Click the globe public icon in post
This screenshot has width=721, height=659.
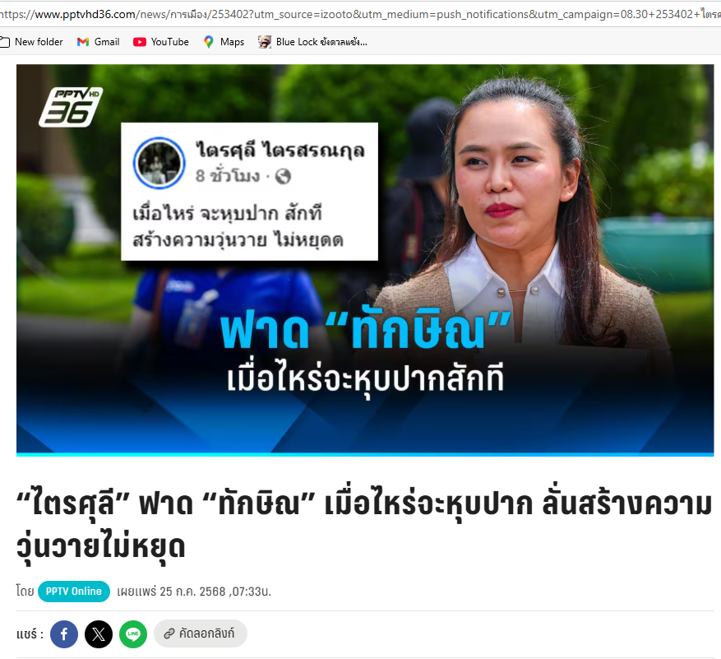[x=283, y=176]
